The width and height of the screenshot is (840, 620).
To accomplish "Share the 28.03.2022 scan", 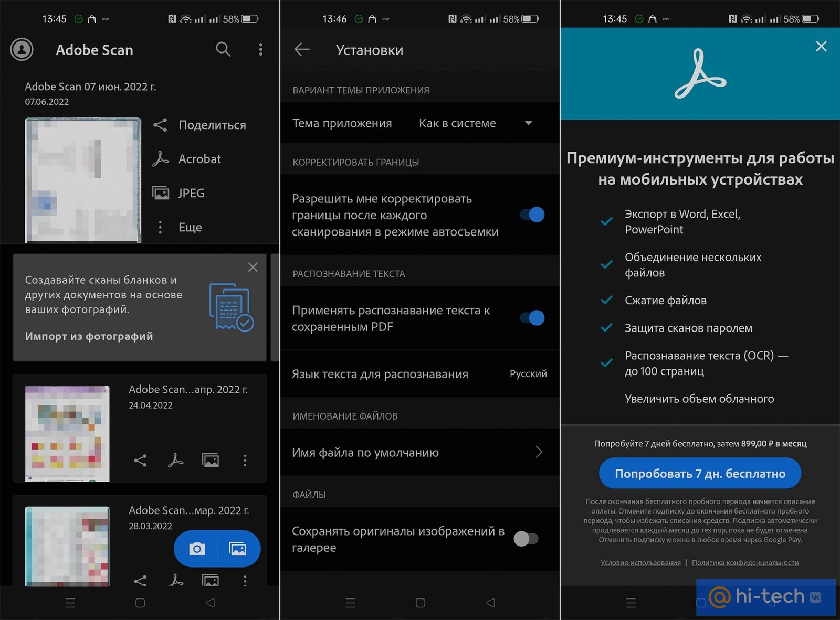I will click(140, 580).
